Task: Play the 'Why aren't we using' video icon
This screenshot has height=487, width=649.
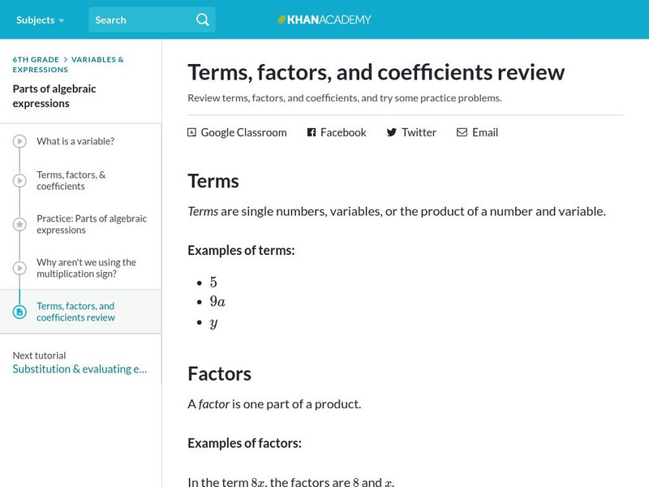Action: pos(19,269)
